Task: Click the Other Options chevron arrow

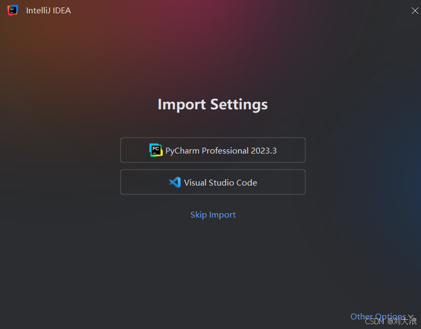Action: click(x=411, y=317)
